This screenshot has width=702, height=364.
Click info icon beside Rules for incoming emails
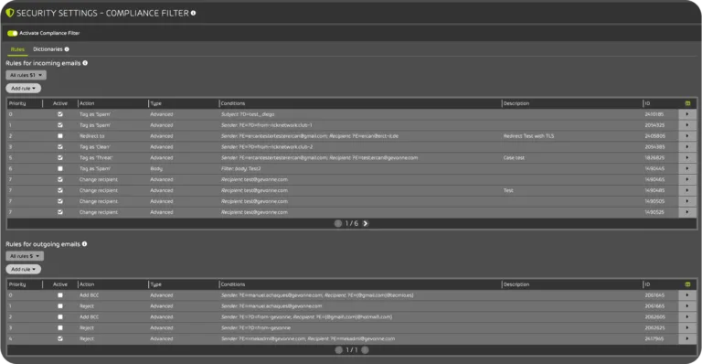(x=85, y=63)
